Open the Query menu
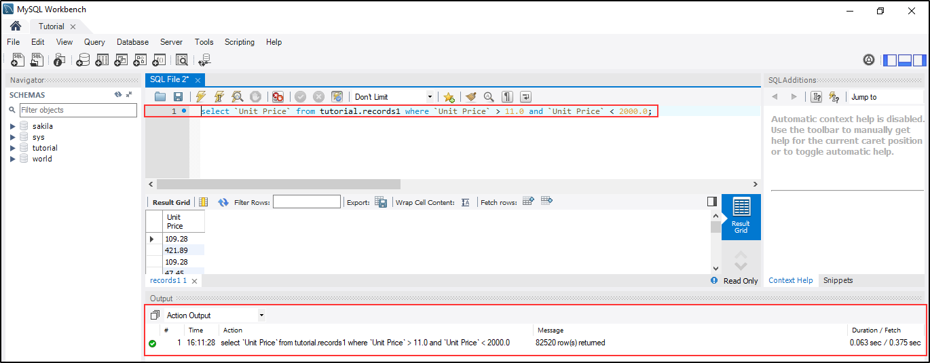The height and width of the screenshot is (363, 930). pos(94,42)
